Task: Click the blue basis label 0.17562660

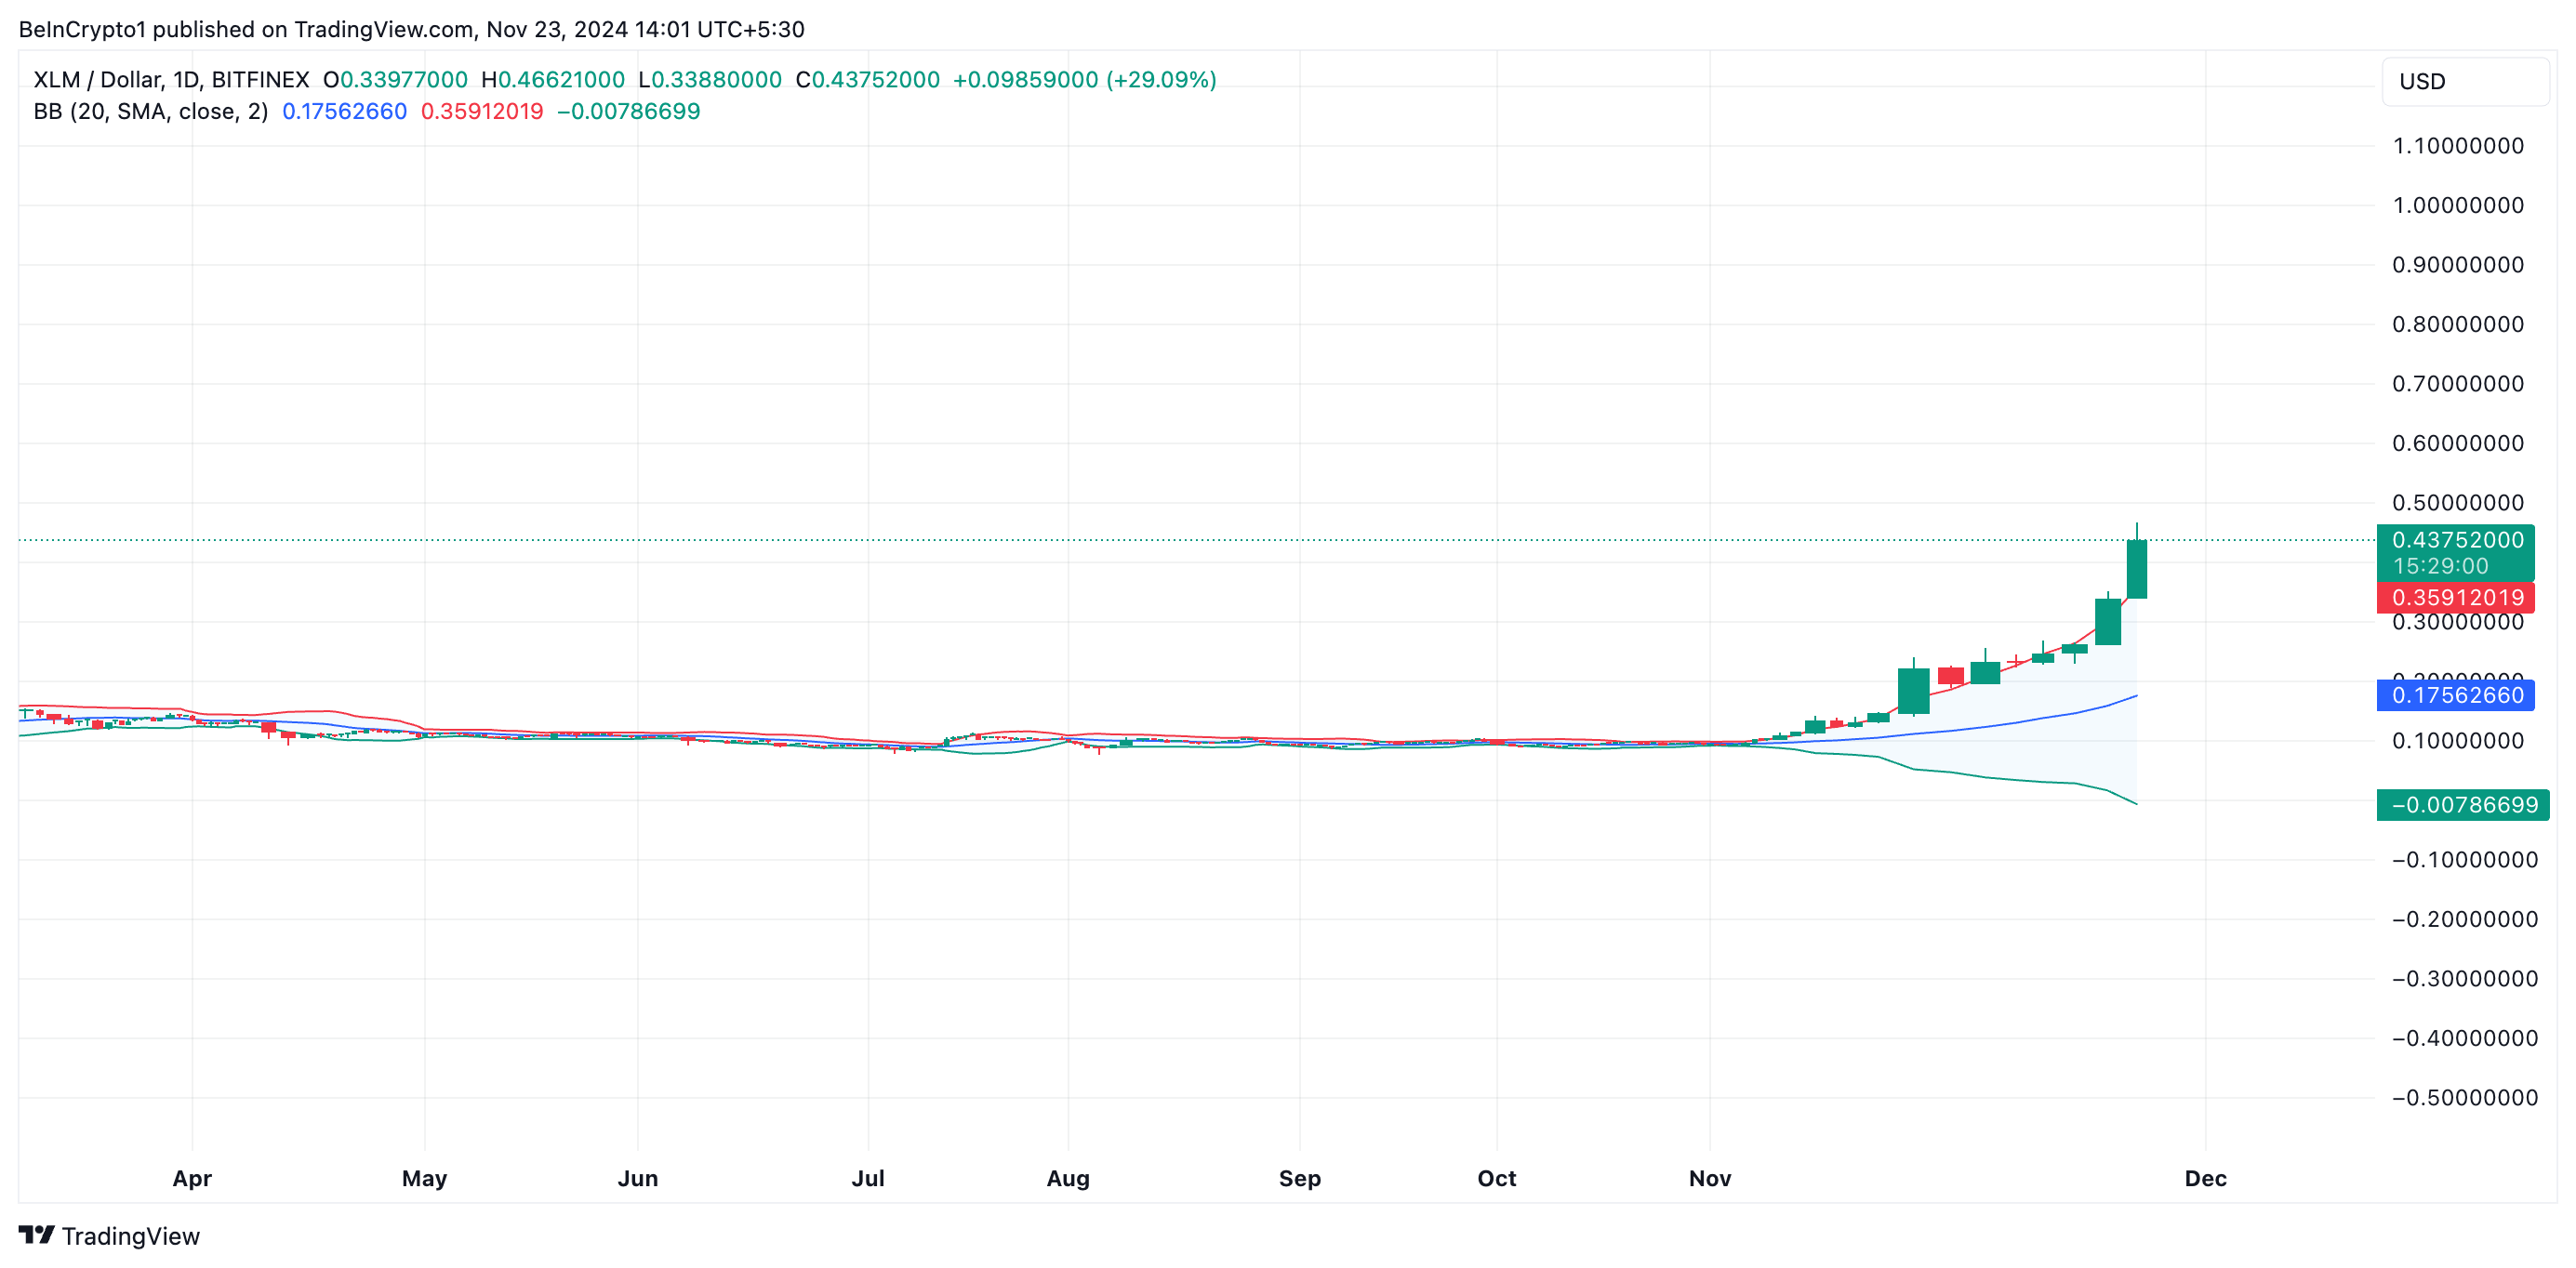Action: click(2456, 695)
